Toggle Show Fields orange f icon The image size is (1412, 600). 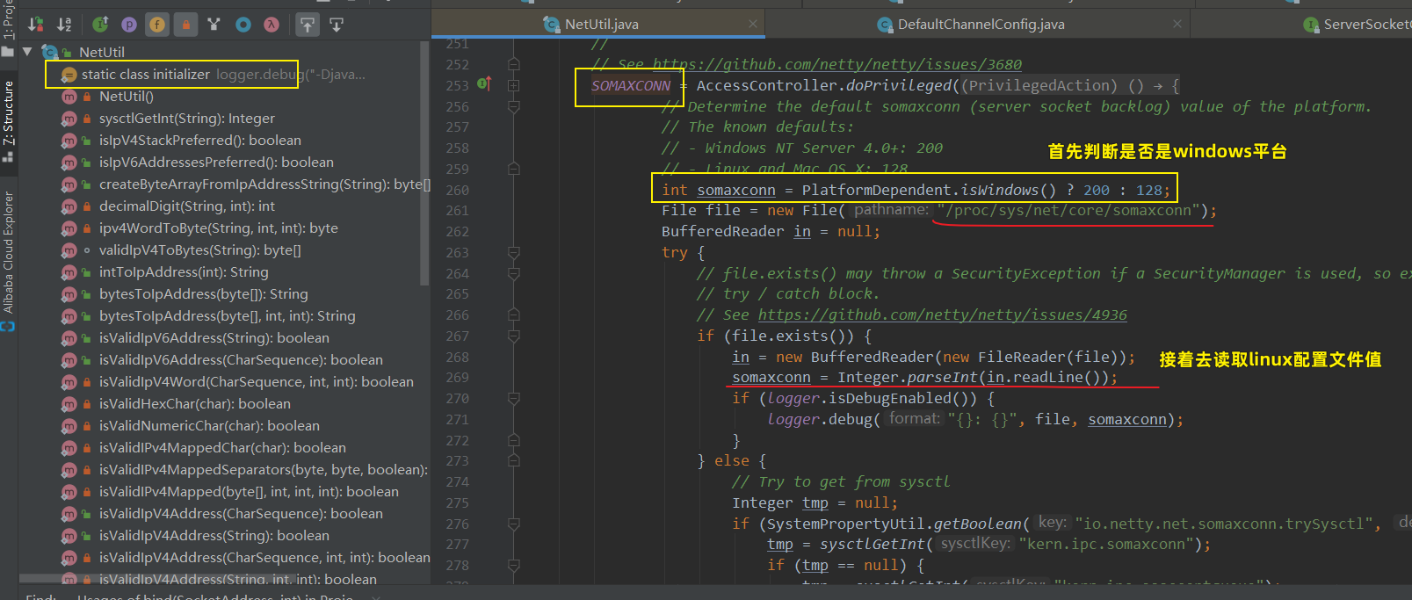[x=157, y=25]
